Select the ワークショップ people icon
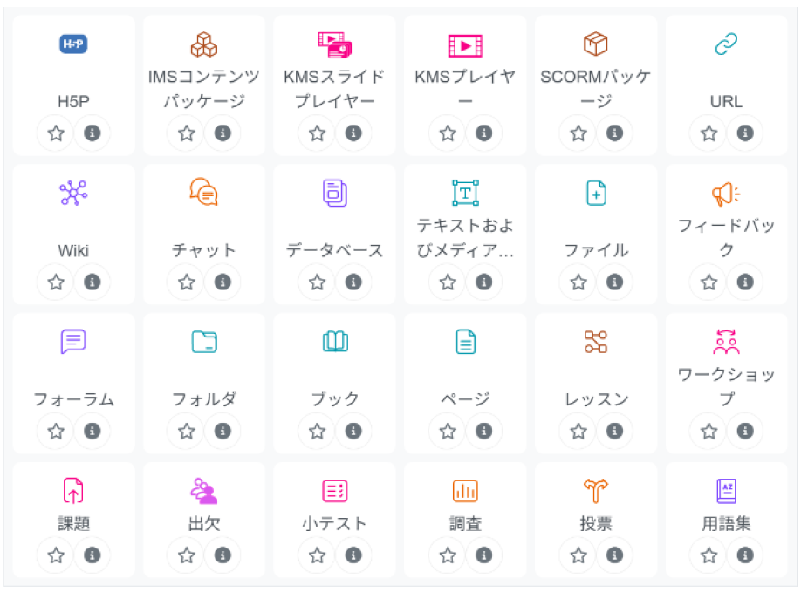801x592 pixels. point(726,342)
